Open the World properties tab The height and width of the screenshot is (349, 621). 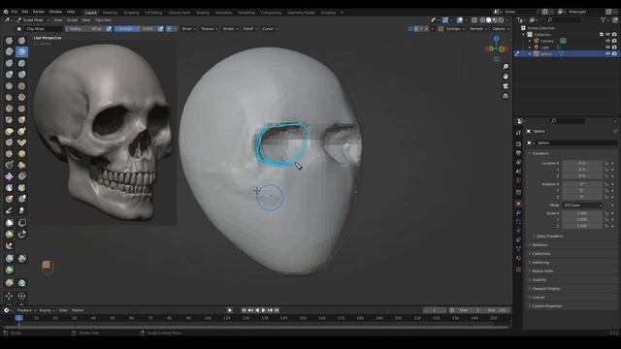click(x=518, y=181)
